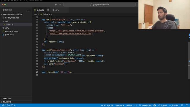Click the search icon in command center

pyautogui.click(x=91, y=5)
